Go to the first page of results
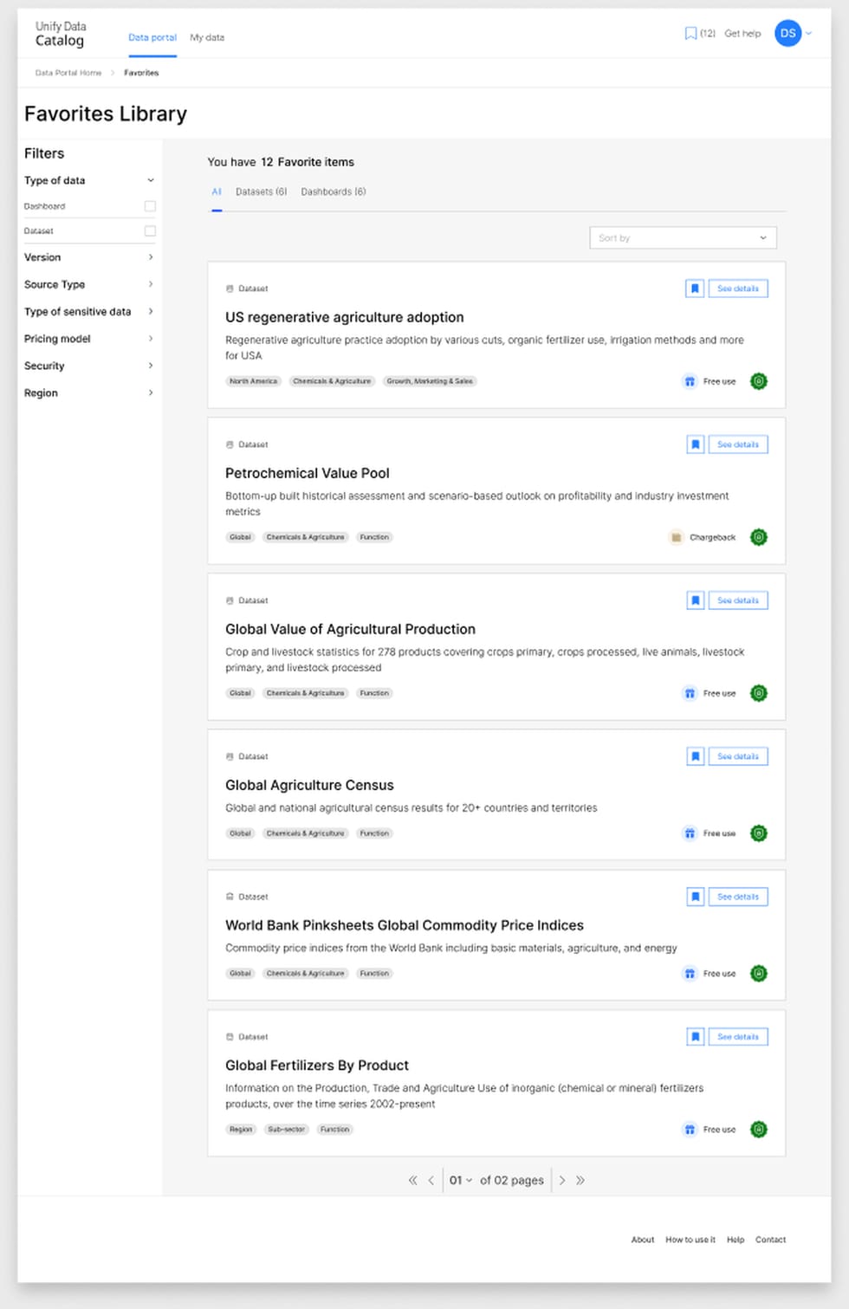This screenshot has width=849, height=1309. 412,1180
